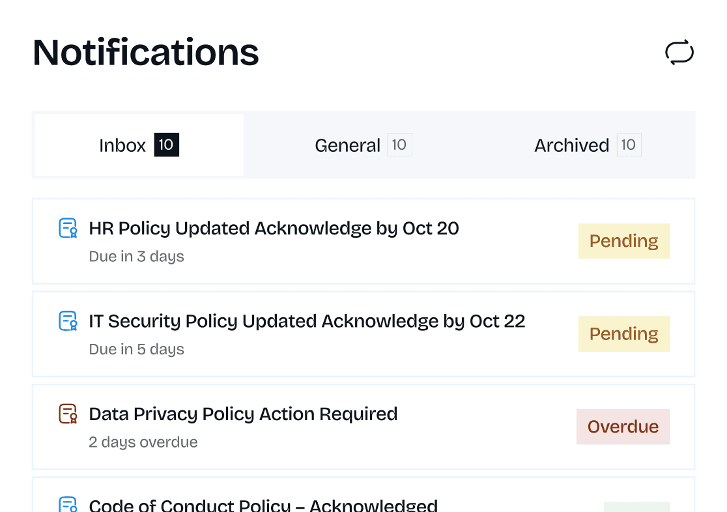The width and height of the screenshot is (727, 512).
Task: Open Code of Conduct Policy Acknowledged notification
Action: pyautogui.click(x=263, y=505)
